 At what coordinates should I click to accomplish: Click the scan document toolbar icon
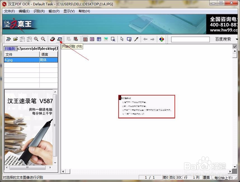[x=8, y=39]
